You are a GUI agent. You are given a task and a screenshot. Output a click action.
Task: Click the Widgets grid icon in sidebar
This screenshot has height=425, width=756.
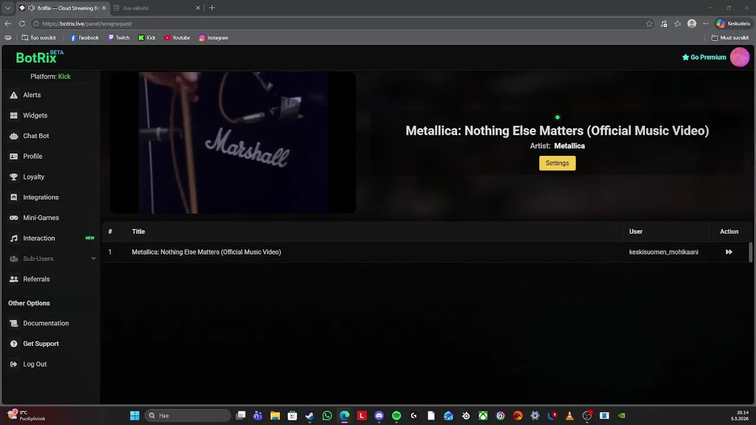click(x=14, y=116)
